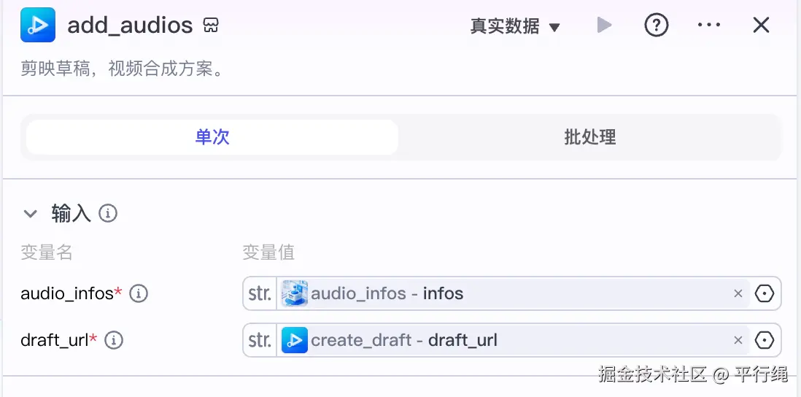Click the store icon beside add_audios title
Viewport: 801px width, 397px height.
pyautogui.click(x=211, y=25)
